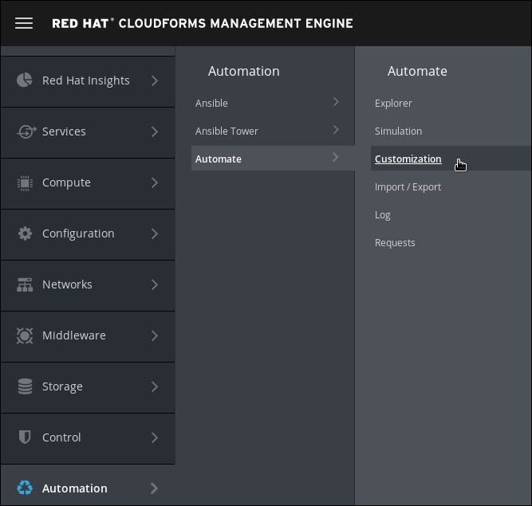Image resolution: width=532 pixels, height=506 pixels.
Task: Expand the Middleware chevron arrow
Action: coord(155,335)
